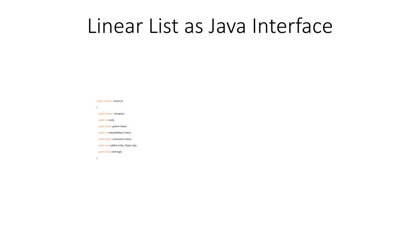Select the 'public interface LinearList' code line
This screenshot has height=228, width=405.
110,101
